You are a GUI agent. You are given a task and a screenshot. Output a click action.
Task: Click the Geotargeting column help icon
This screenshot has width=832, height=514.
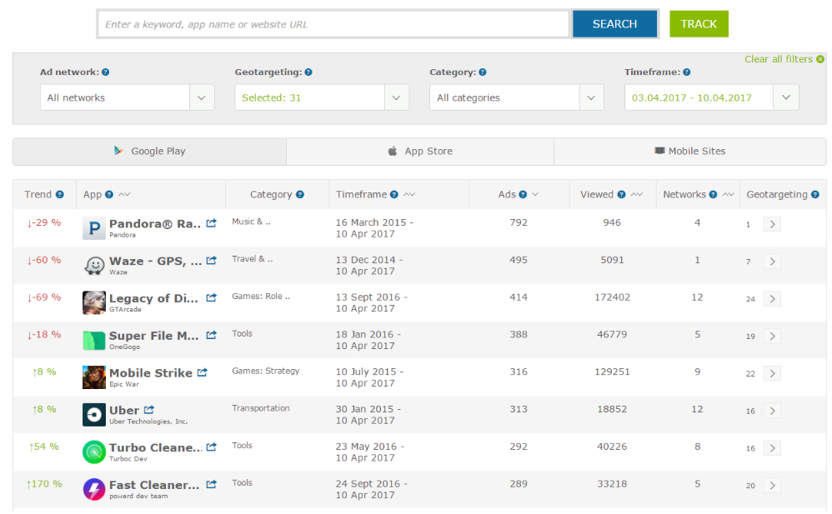click(x=815, y=195)
